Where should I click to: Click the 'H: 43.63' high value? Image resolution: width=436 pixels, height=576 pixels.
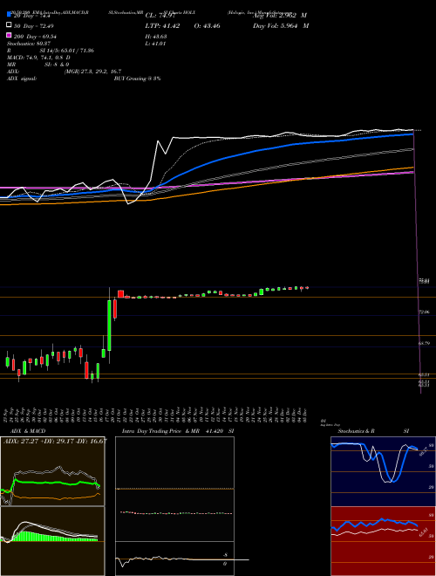(x=156, y=37)
